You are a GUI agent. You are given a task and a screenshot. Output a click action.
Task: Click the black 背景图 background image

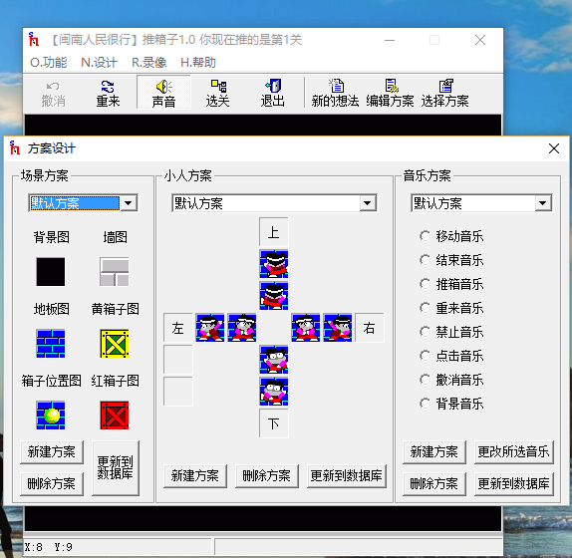point(51,272)
